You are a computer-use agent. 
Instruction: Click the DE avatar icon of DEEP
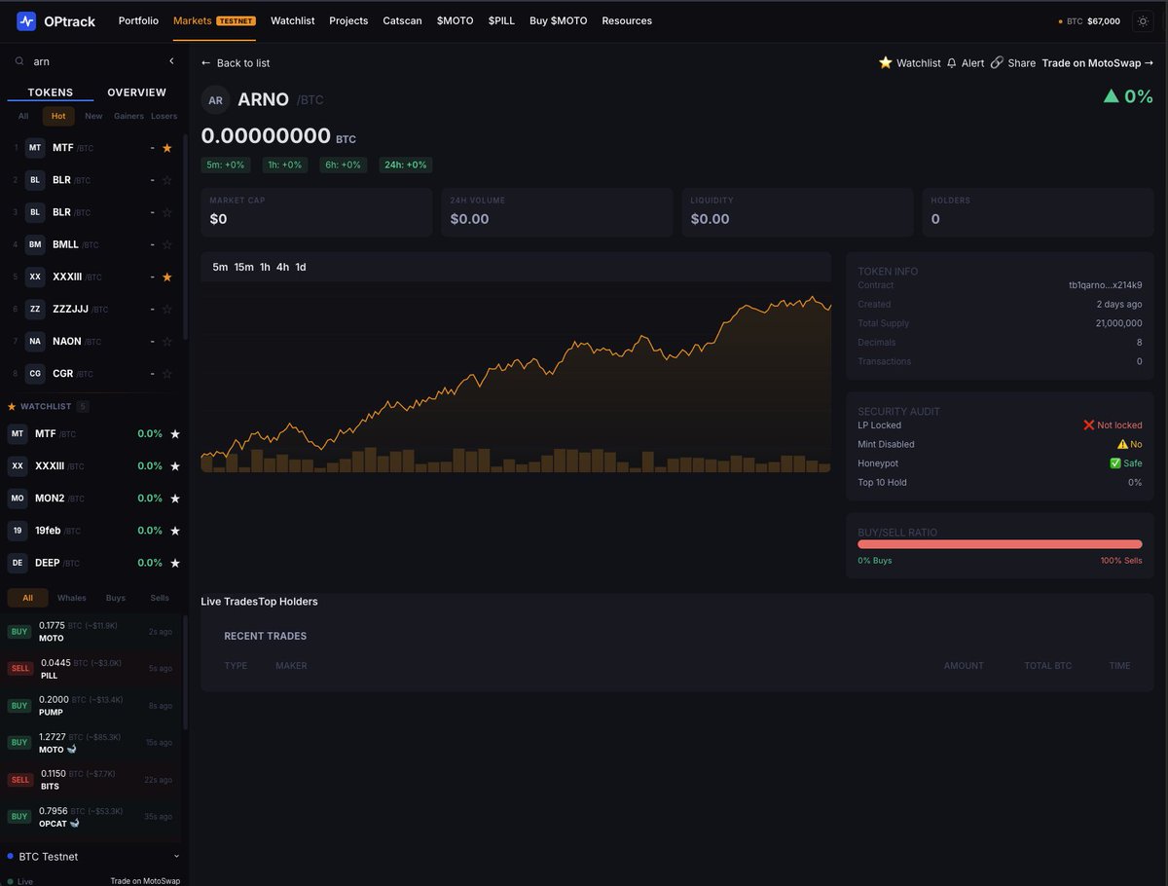pyautogui.click(x=18, y=563)
